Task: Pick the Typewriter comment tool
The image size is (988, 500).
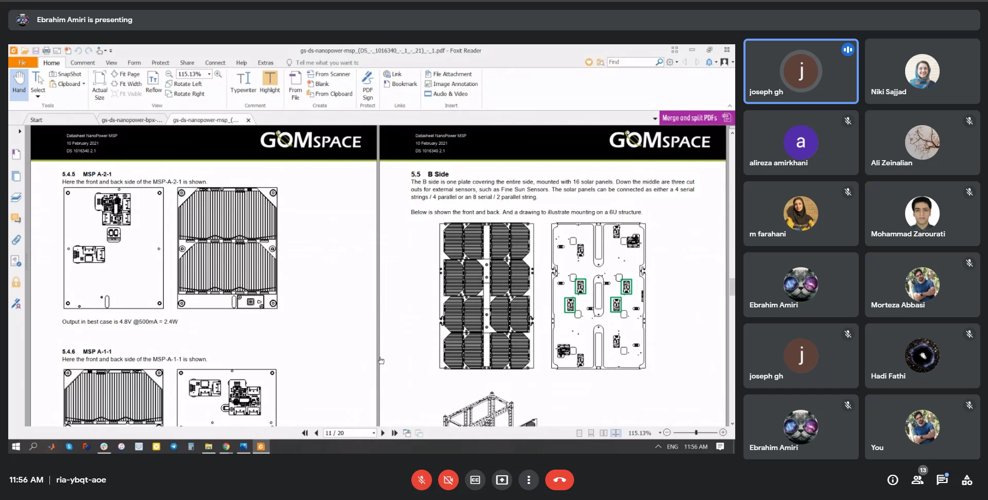Action: pyautogui.click(x=243, y=82)
